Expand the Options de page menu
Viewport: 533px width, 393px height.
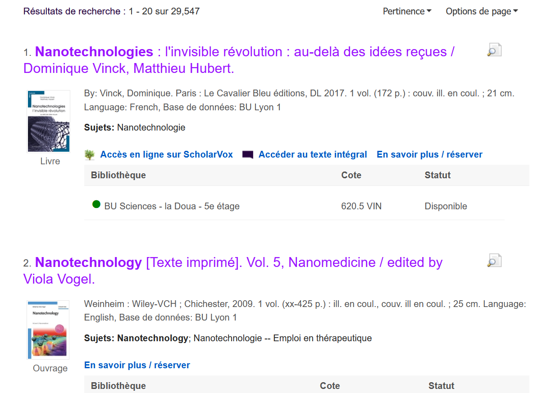pyautogui.click(x=482, y=11)
